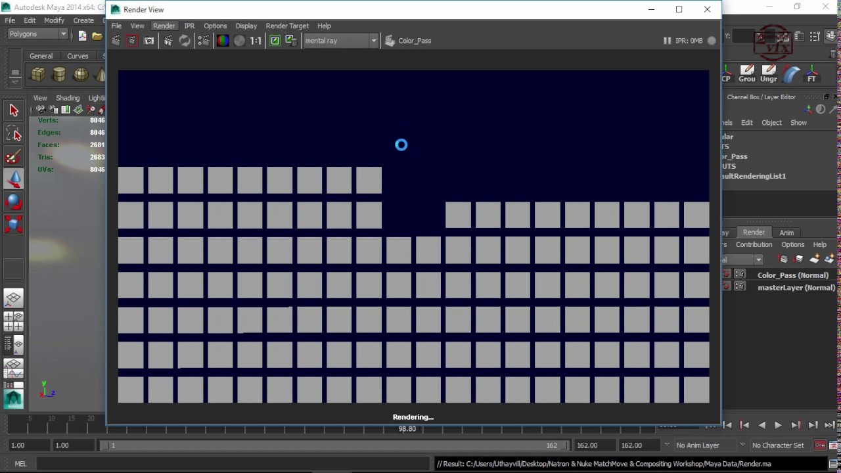The image size is (841, 473).
Task: Open the IPR menu in Render View
Action: pos(189,26)
